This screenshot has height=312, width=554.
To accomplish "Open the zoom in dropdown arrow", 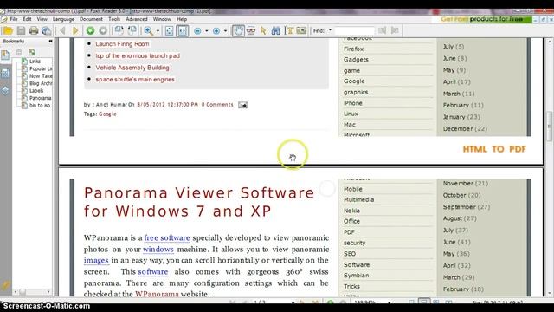I will pyautogui.click(x=225, y=31).
